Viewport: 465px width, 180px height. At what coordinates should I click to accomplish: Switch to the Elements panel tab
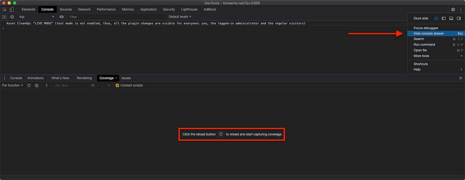(28, 9)
